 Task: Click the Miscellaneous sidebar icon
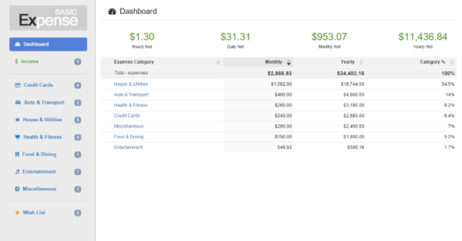click(x=17, y=189)
